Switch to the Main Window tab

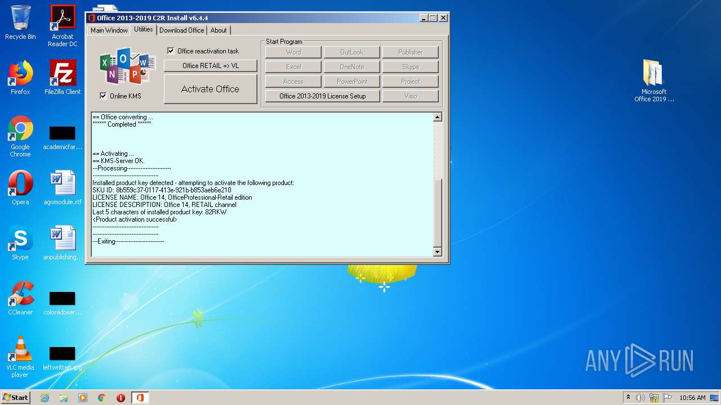point(109,30)
